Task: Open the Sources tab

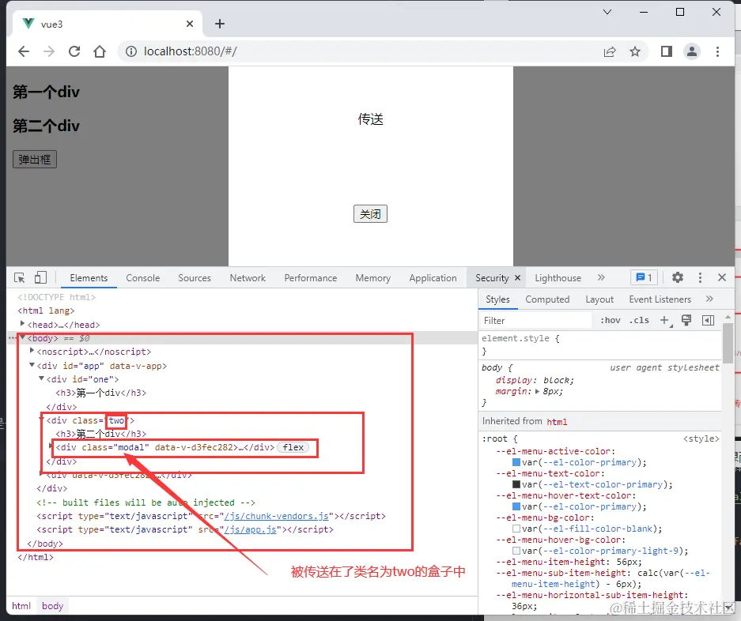Action: point(195,277)
